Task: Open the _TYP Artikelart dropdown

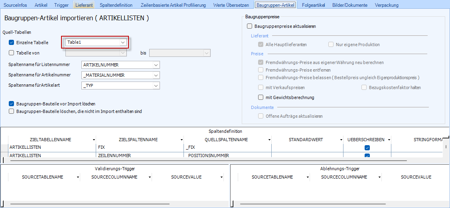Action: [156, 86]
